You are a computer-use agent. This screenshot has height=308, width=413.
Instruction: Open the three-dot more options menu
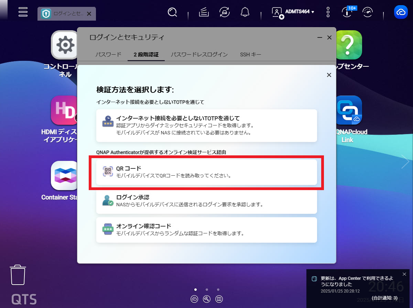click(x=328, y=12)
